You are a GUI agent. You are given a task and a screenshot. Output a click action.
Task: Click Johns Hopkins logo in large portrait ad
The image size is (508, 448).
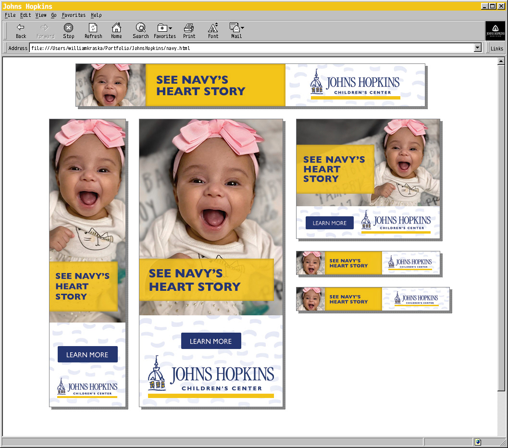pos(211,377)
